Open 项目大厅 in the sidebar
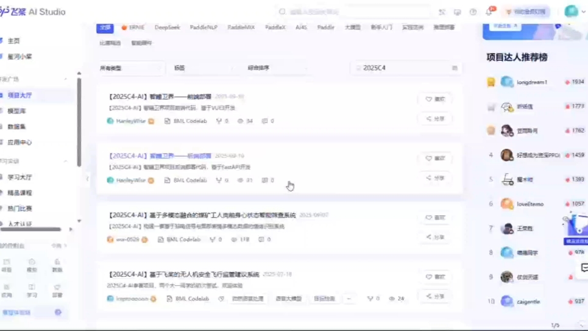This screenshot has width=588, height=331. pos(20,95)
